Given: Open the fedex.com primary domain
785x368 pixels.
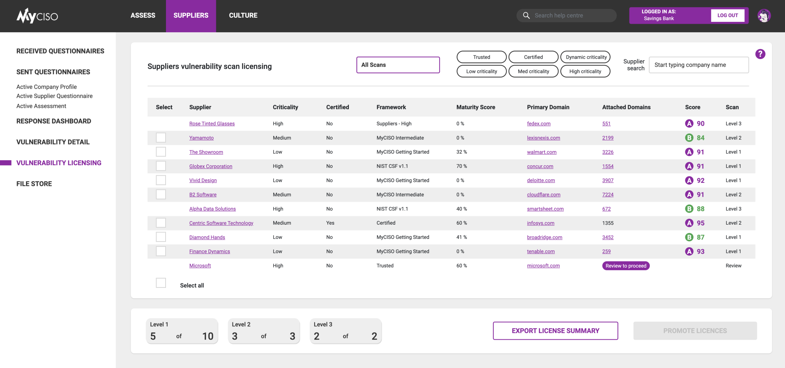Looking at the screenshot, I should [539, 123].
